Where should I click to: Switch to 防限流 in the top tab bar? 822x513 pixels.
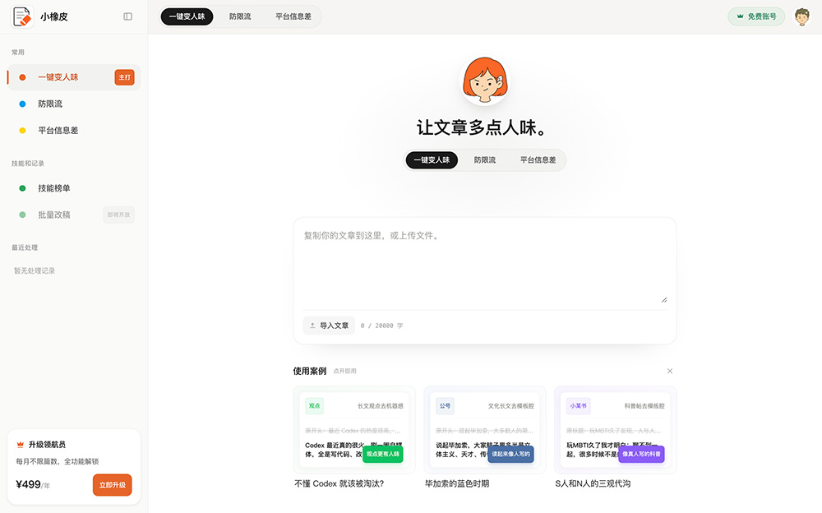pos(240,16)
